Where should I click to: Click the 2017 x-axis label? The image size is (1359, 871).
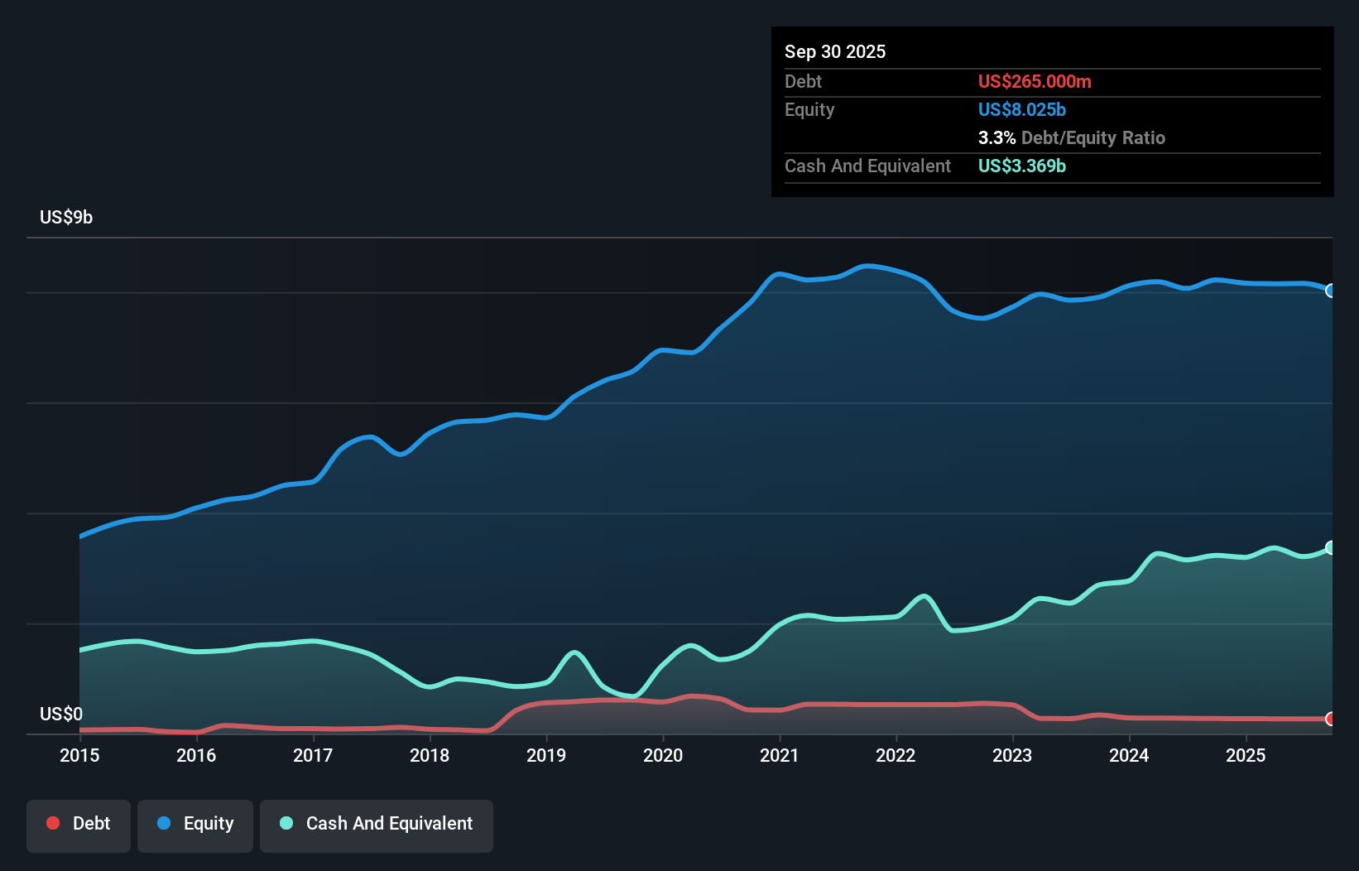click(313, 755)
